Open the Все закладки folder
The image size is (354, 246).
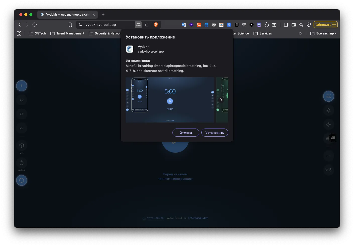[x=323, y=33]
